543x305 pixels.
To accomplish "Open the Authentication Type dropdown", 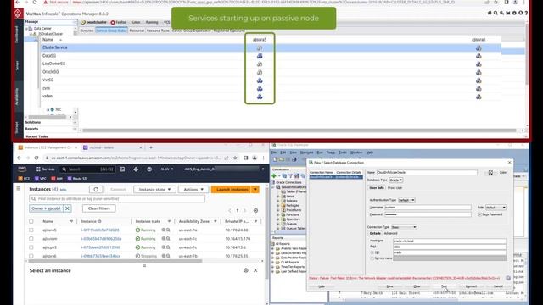I will tap(406, 200).
